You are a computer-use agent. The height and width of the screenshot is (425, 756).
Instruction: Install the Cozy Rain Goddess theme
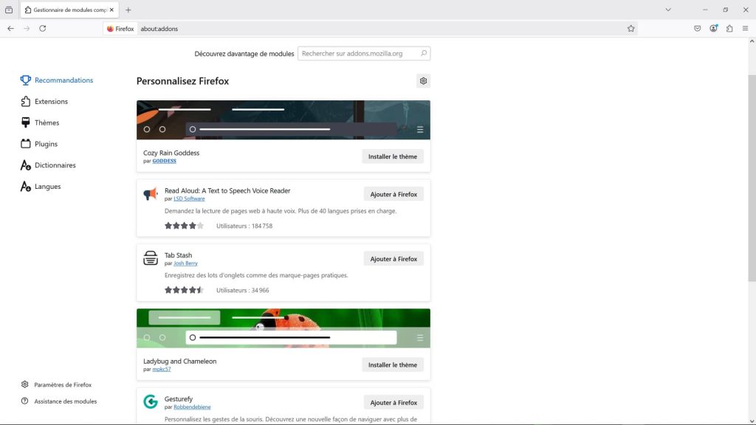point(393,156)
